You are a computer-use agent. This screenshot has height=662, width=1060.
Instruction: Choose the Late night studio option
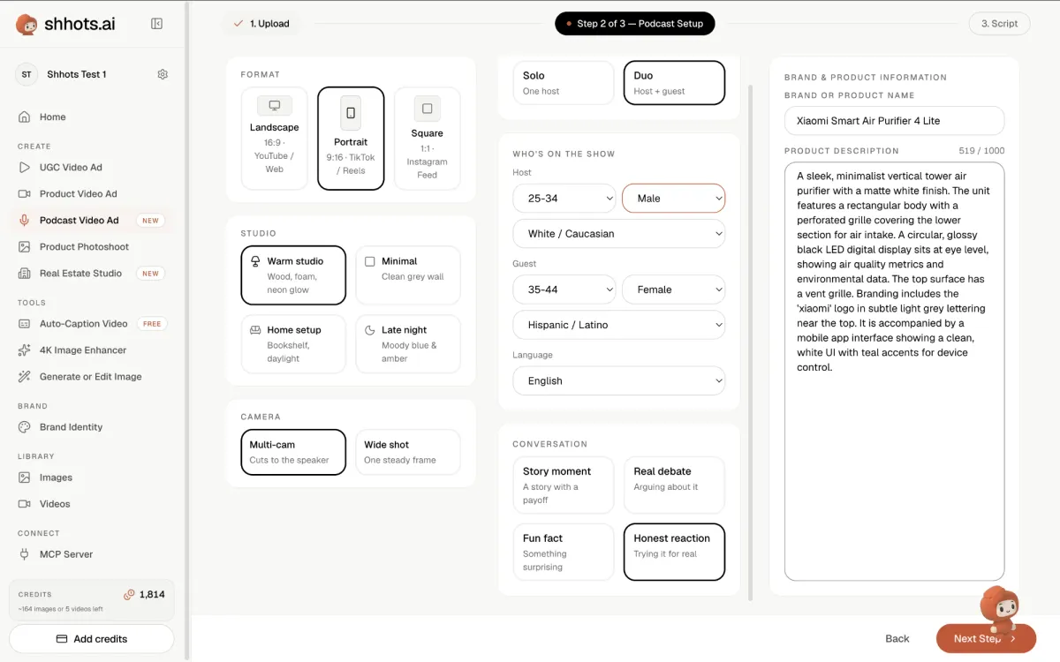tap(408, 344)
